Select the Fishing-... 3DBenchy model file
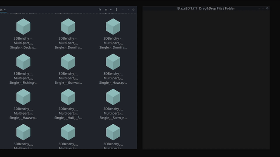The image size is (280, 157). [23, 69]
